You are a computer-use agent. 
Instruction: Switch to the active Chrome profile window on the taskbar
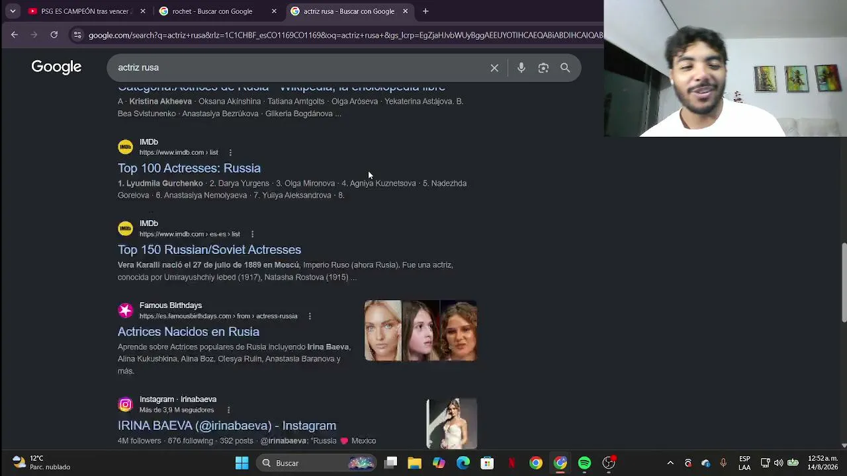click(x=560, y=463)
